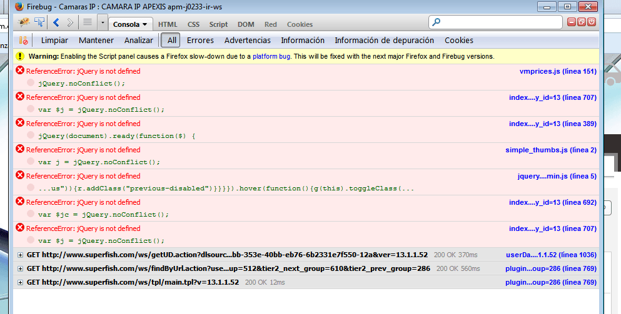The image size is (621, 314).
Task: Open userDa....1.1.52 (línea 1036) source link
Action: click(x=552, y=255)
